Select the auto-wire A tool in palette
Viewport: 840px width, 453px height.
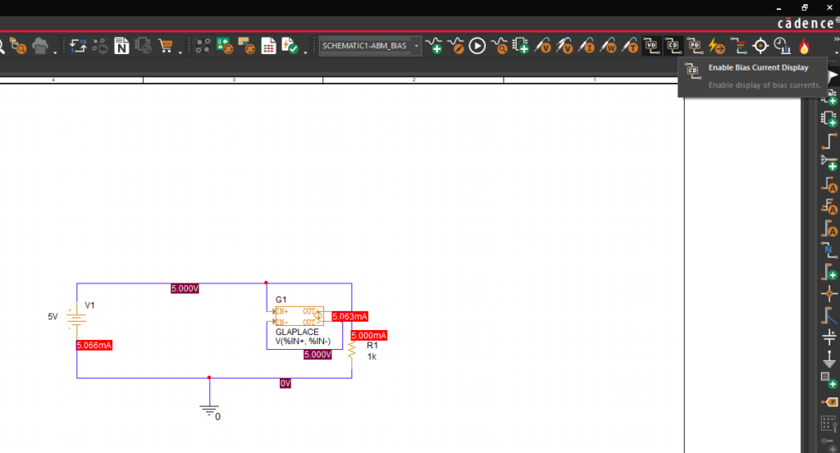coord(829,185)
